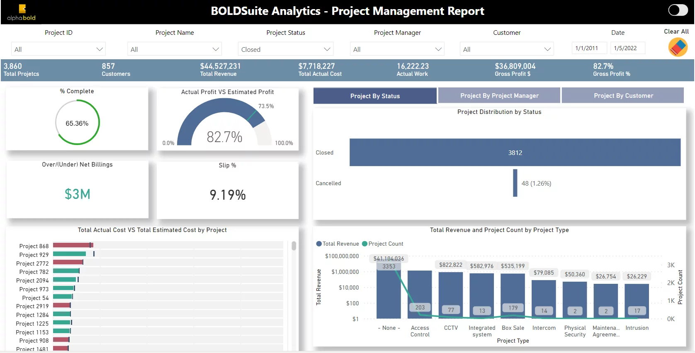The height and width of the screenshot is (353, 695).
Task: Select the Cancelled bar in status chart
Action: 515,183
